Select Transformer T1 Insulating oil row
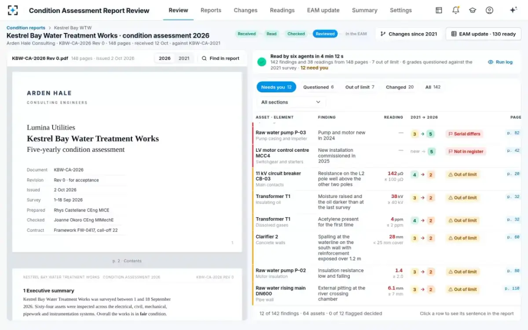528x330 pixels. click(386, 202)
